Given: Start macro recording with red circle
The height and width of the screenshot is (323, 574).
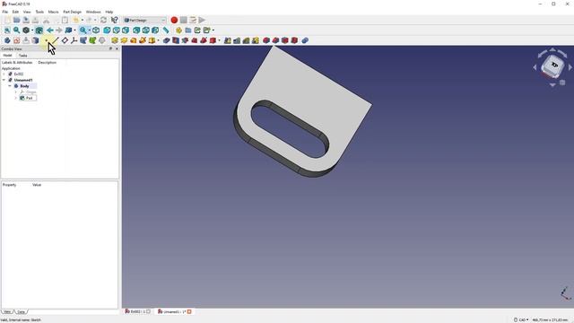Looking at the screenshot, I should point(174,20).
